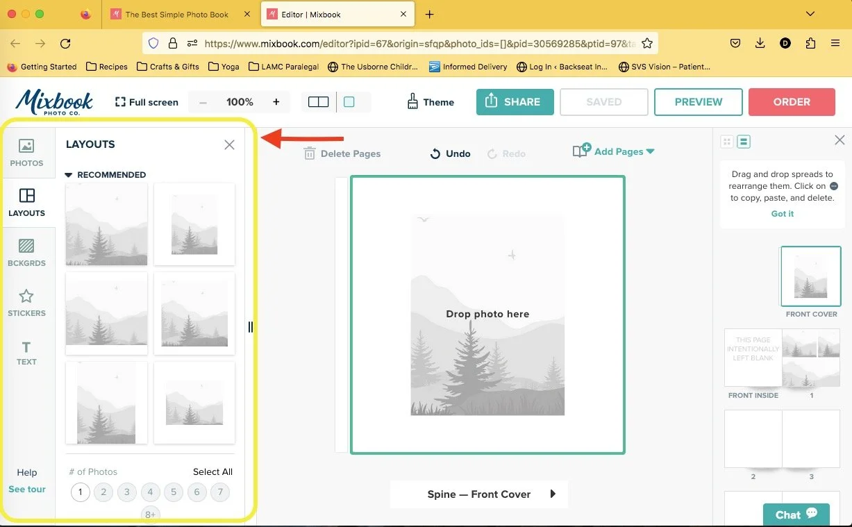852x527 pixels.
Task: Click the Select All link
Action: [212, 471]
